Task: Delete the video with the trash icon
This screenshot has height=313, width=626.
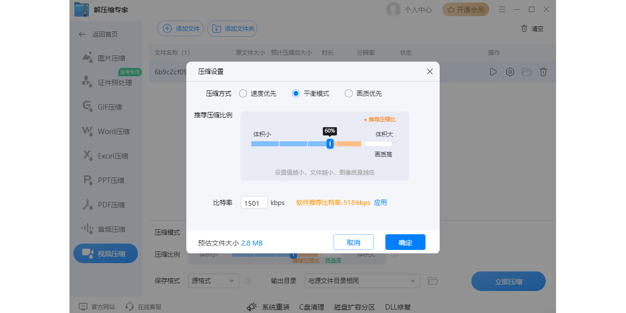Action: pyautogui.click(x=543, y=72)
